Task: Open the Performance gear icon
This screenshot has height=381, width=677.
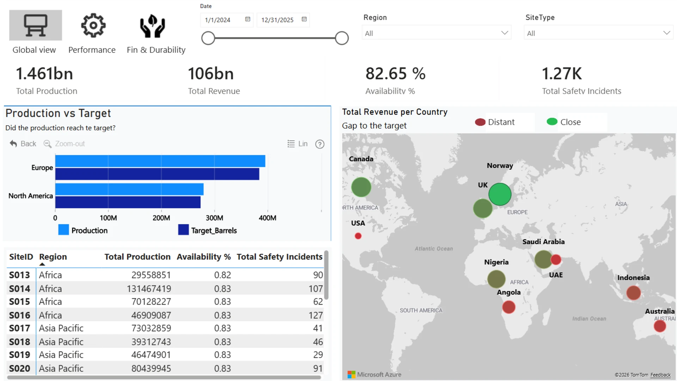Action: [x=93, y=25]
